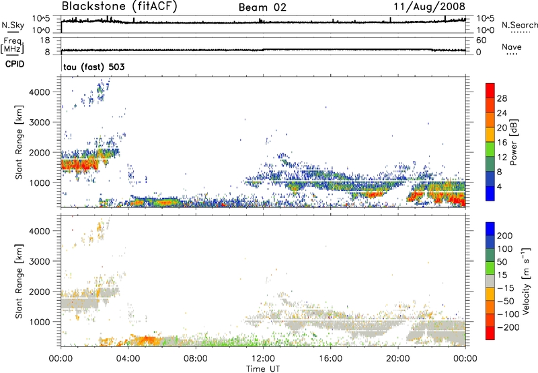Click the gray segment of the Velocity colorbar
Image resolution: width=538 pixels, height=373 pixels.
[x=490, y=281]
